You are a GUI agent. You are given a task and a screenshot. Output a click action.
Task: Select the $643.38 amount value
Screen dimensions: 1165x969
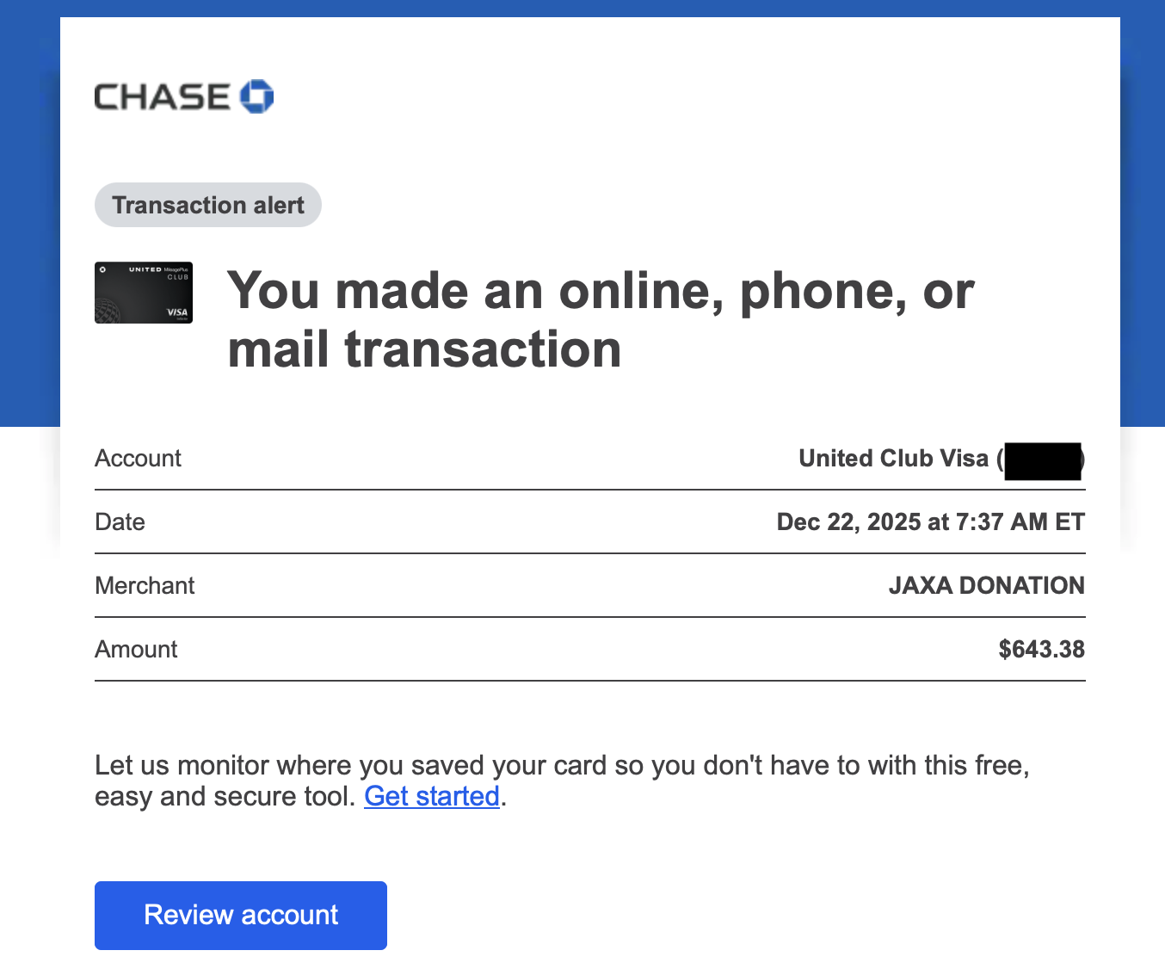[x=1041, y=650]
